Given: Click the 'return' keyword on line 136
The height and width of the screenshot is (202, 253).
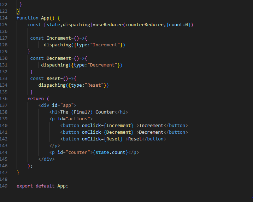Looking at the screenshot, I should point(35,99).
